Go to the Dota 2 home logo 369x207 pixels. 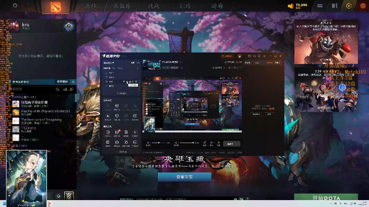click(55, 6)
